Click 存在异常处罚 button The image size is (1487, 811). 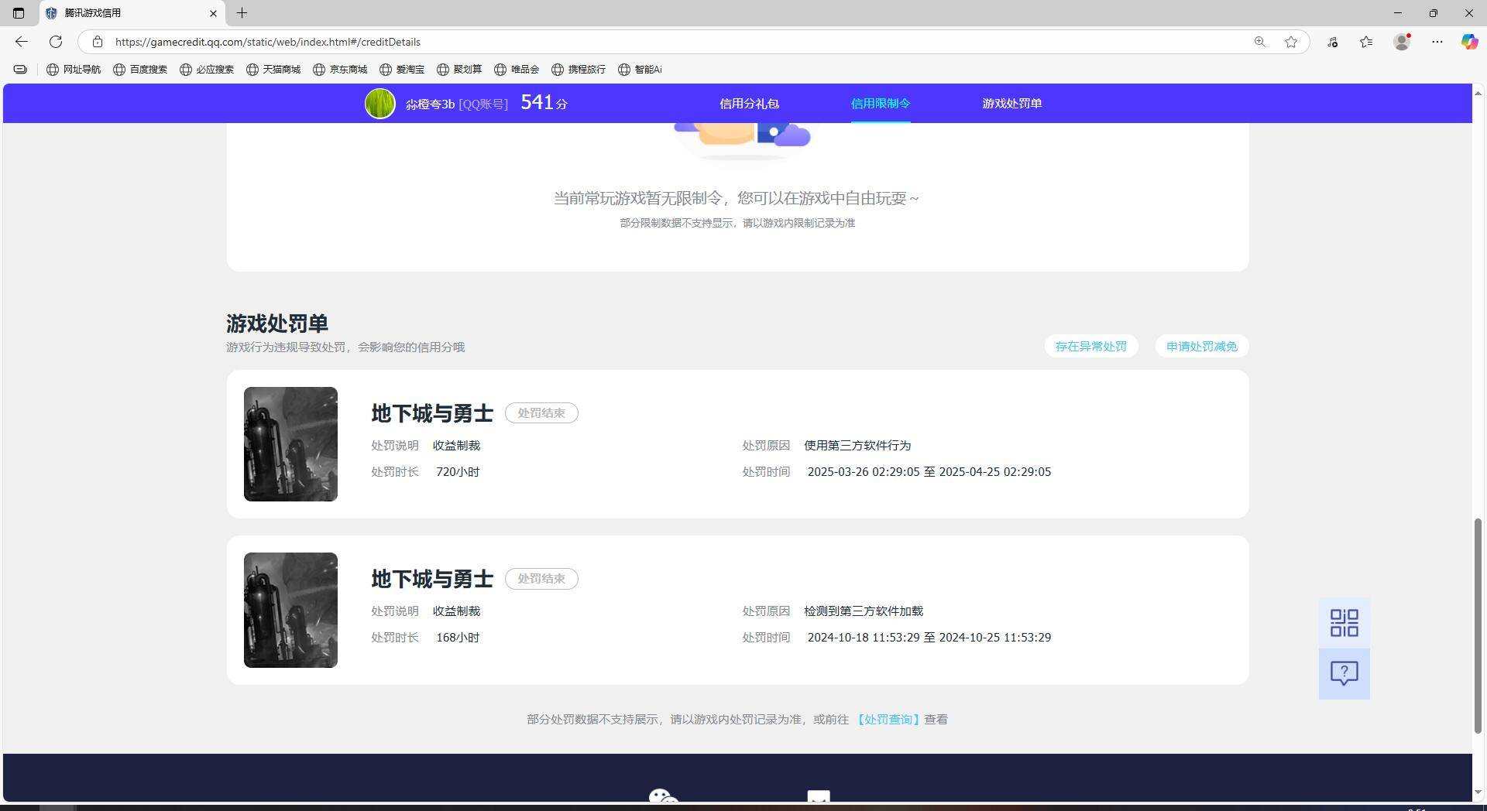[1091, 347]
